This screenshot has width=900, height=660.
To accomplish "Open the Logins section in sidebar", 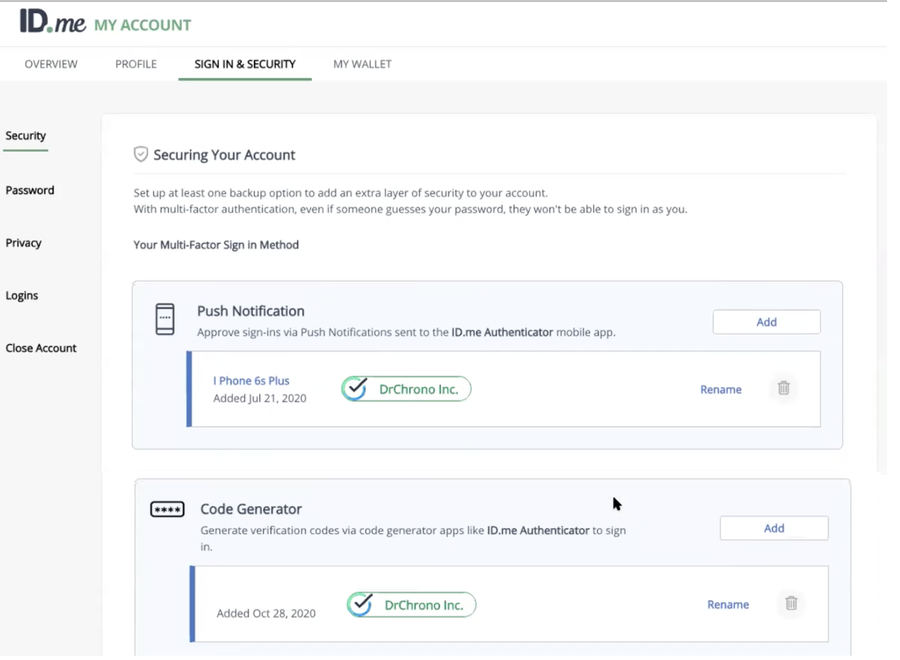I will coord(22,295).
